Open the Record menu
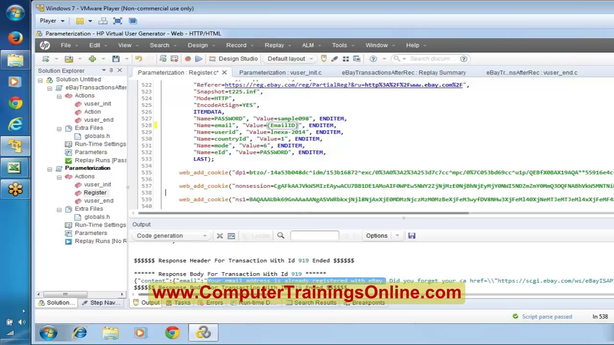This screenshot has width=614, height=345. pyautogui.click(x=236, y=45)
